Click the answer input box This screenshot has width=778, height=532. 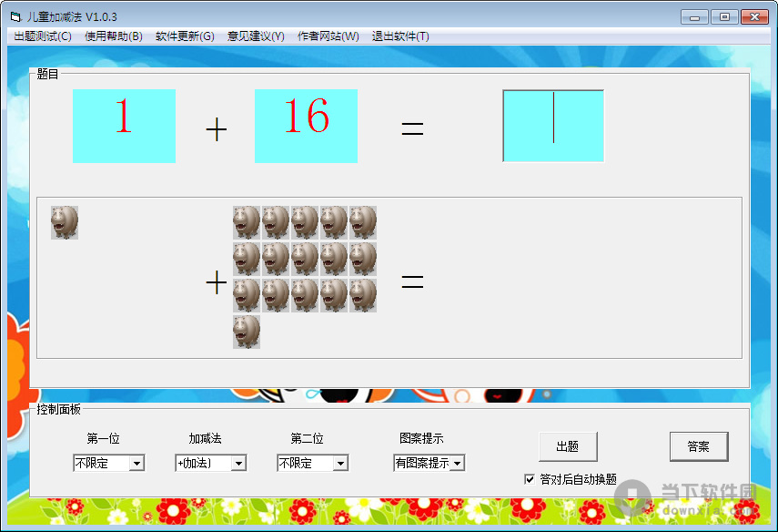point(553,126)
